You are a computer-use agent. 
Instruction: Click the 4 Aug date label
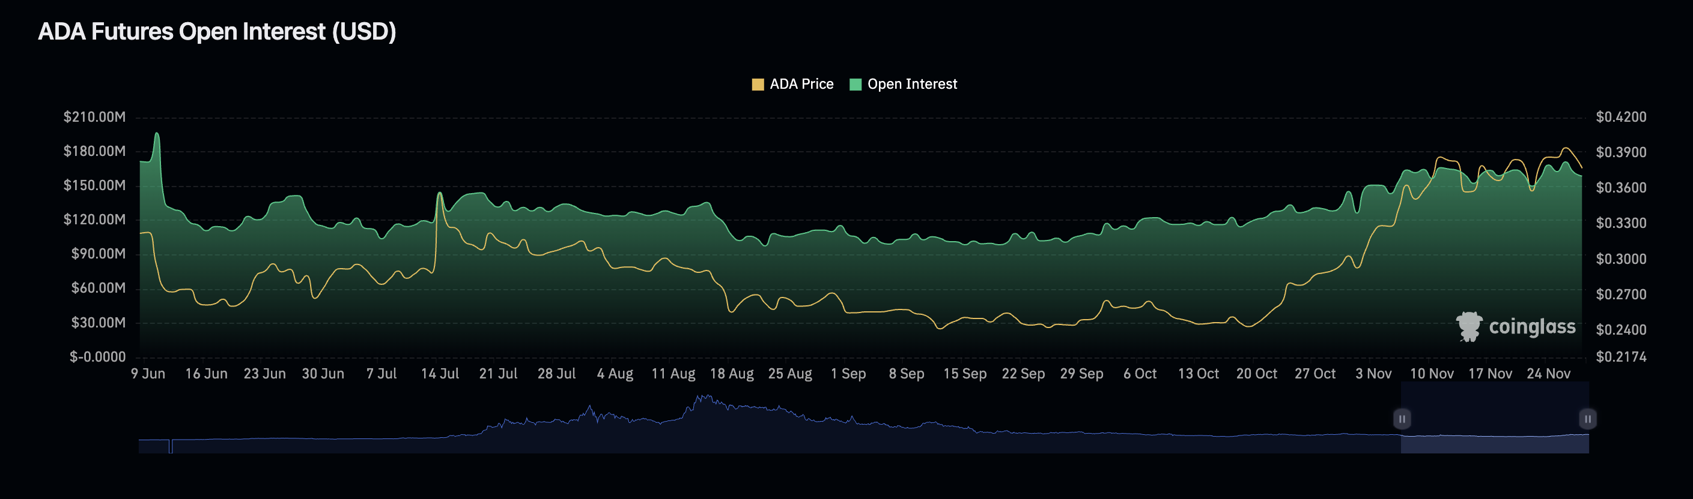pos(615,374)
